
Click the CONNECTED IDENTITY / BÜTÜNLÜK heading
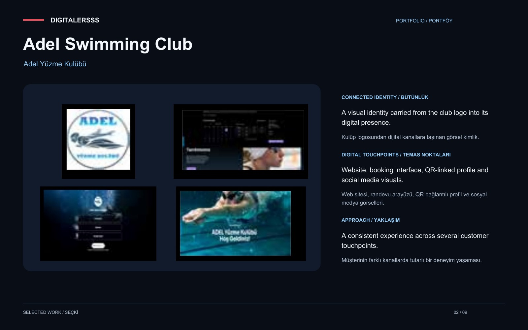pyautogui.click(x=385, y=97)
